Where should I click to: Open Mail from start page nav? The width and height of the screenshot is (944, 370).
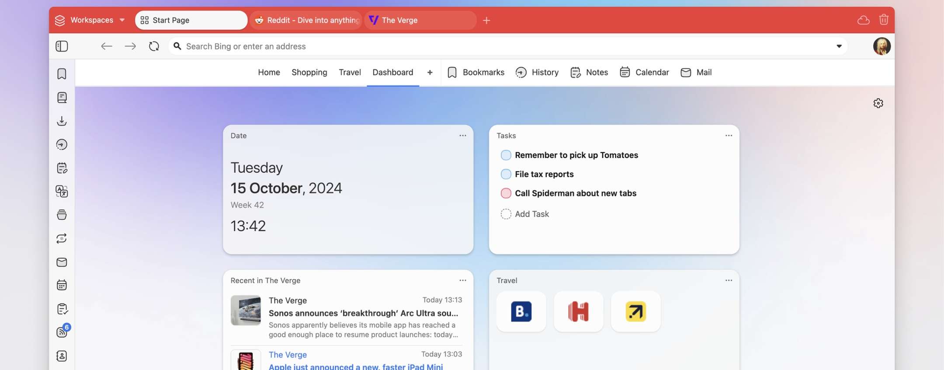pos(696,72)
